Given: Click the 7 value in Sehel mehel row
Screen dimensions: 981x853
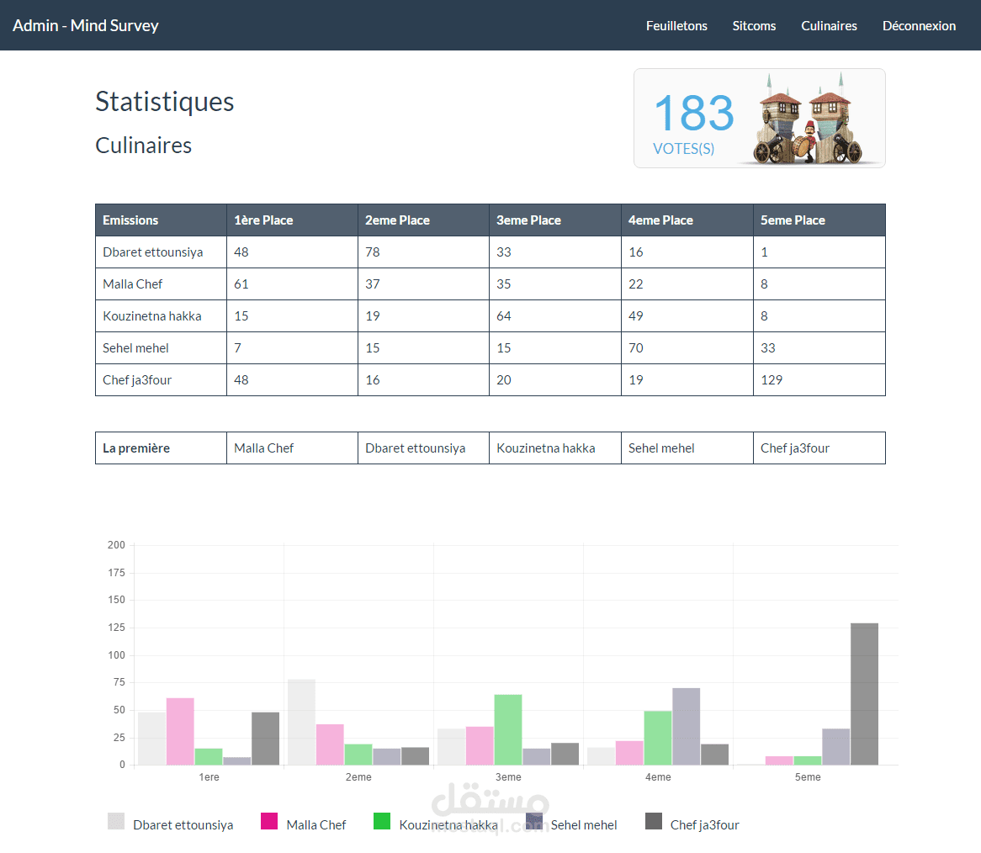Looking at the screenshot, I should [238, 347].
